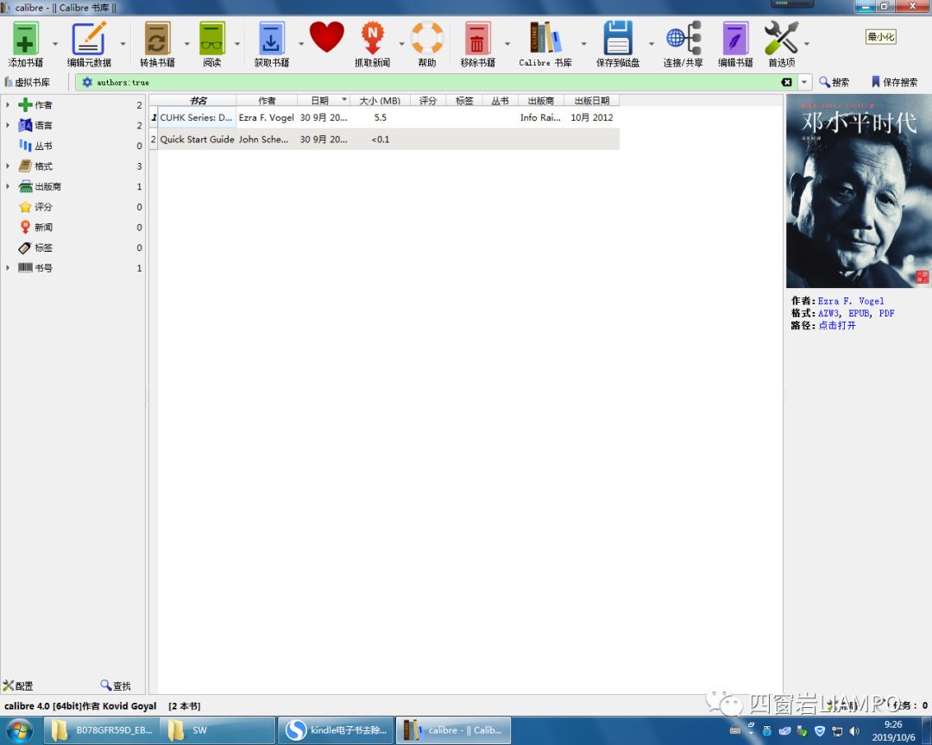Click Remove books (移除书籍) trash icon
Viewport: 932px width, 745px height.
point(477,39)
